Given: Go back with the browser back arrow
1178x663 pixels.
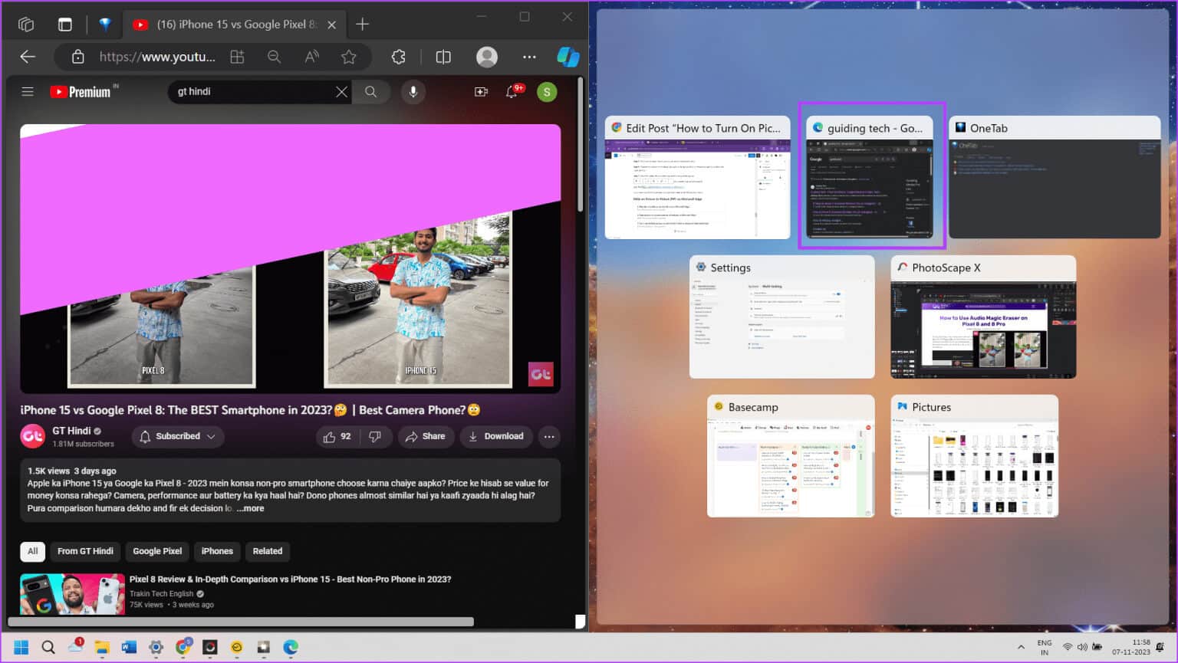Looking at the screenshot, I should click(x=28, y=57).
